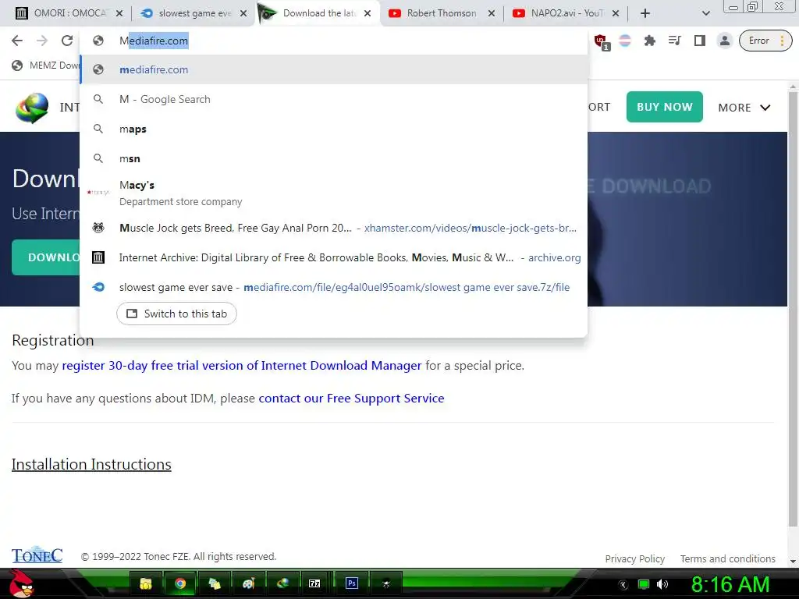The width and height of the screenshot is (799, 599).
Task: Pick the 'maps' search suggestion
Action: [x=334, y=129]
